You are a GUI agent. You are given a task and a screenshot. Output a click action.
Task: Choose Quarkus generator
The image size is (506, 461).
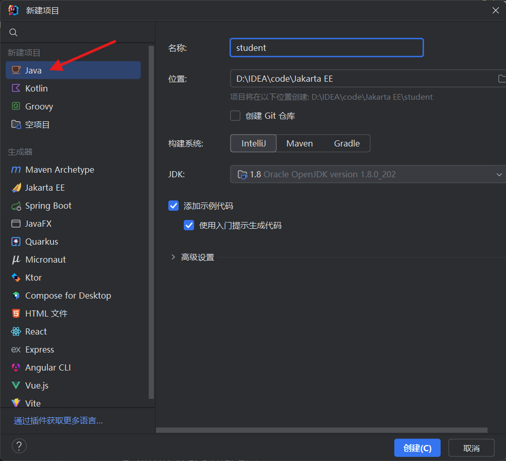pyautogui.click(x=73, y=242)
